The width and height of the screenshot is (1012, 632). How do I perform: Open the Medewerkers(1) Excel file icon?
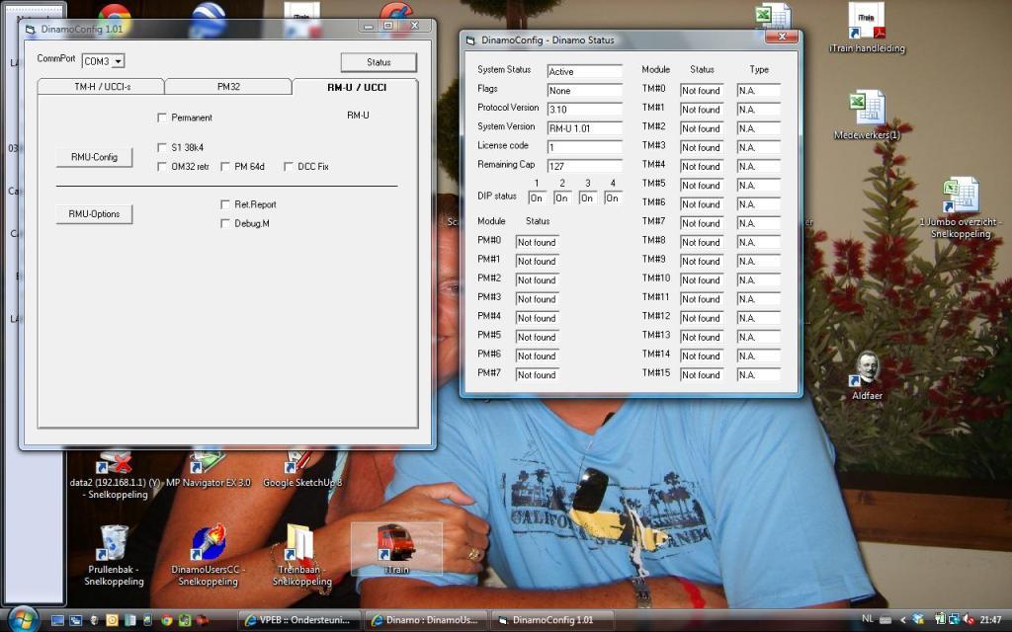tap(867, 110)
